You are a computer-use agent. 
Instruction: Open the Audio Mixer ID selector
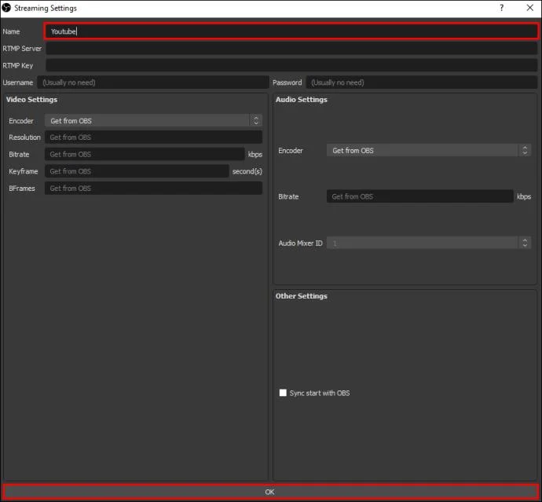pyautogui.click(x=429, y=243)
